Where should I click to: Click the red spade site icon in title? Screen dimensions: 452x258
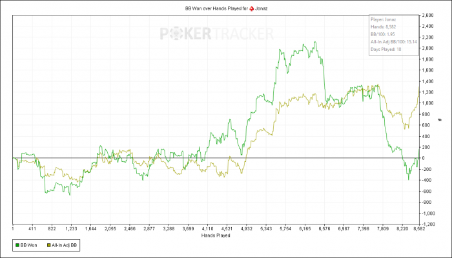(252, 8)
